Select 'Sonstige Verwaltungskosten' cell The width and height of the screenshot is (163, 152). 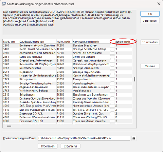coord(36,83)
